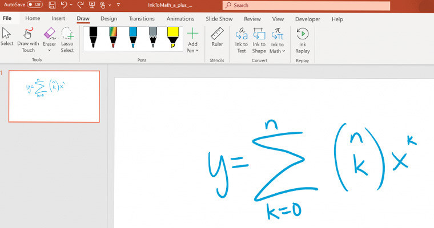Open Customize Quick Access Toolbar dropdown
The image size is (434, 228).
(118, 5)
